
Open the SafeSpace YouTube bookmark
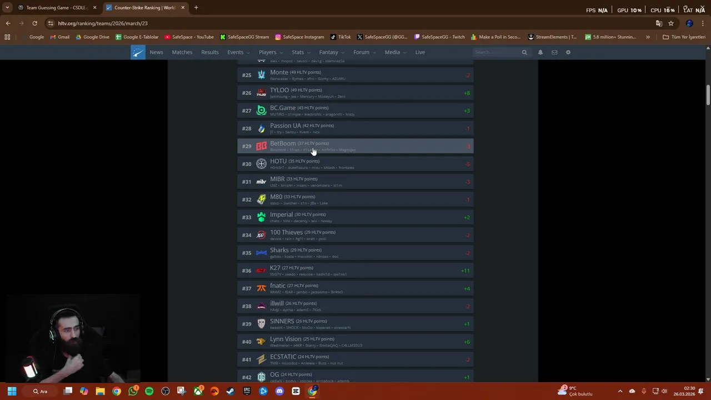189,37
